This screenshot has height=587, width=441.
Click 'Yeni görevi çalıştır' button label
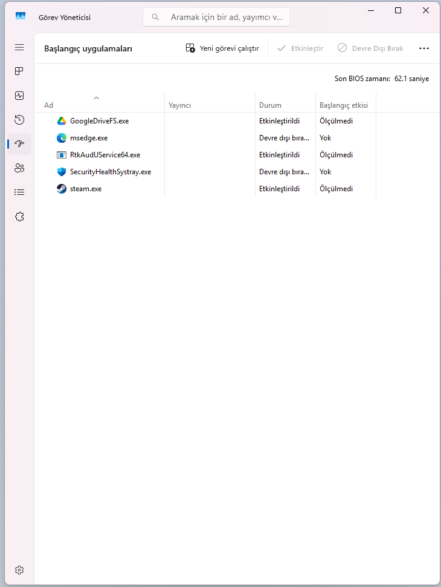(x=229, y=48)
